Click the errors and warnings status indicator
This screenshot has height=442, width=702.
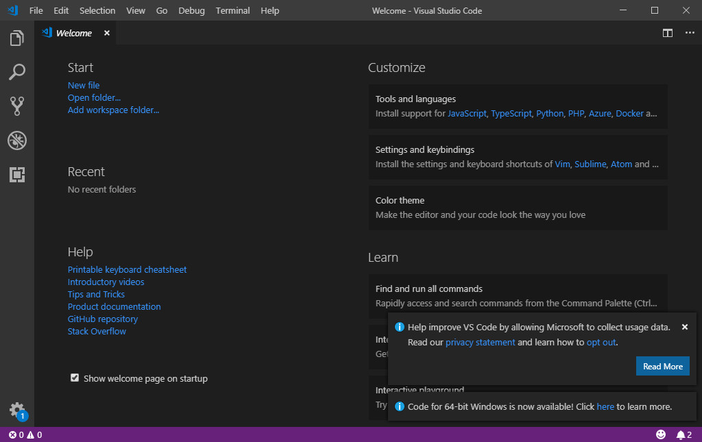click(x=25, y=435)
